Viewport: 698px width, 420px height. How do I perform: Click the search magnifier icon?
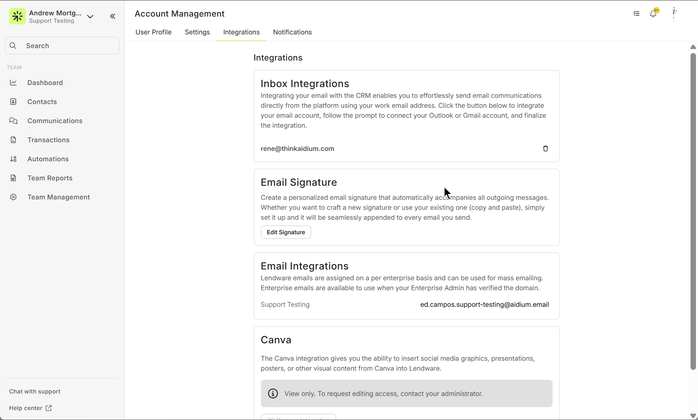(13, 46)
